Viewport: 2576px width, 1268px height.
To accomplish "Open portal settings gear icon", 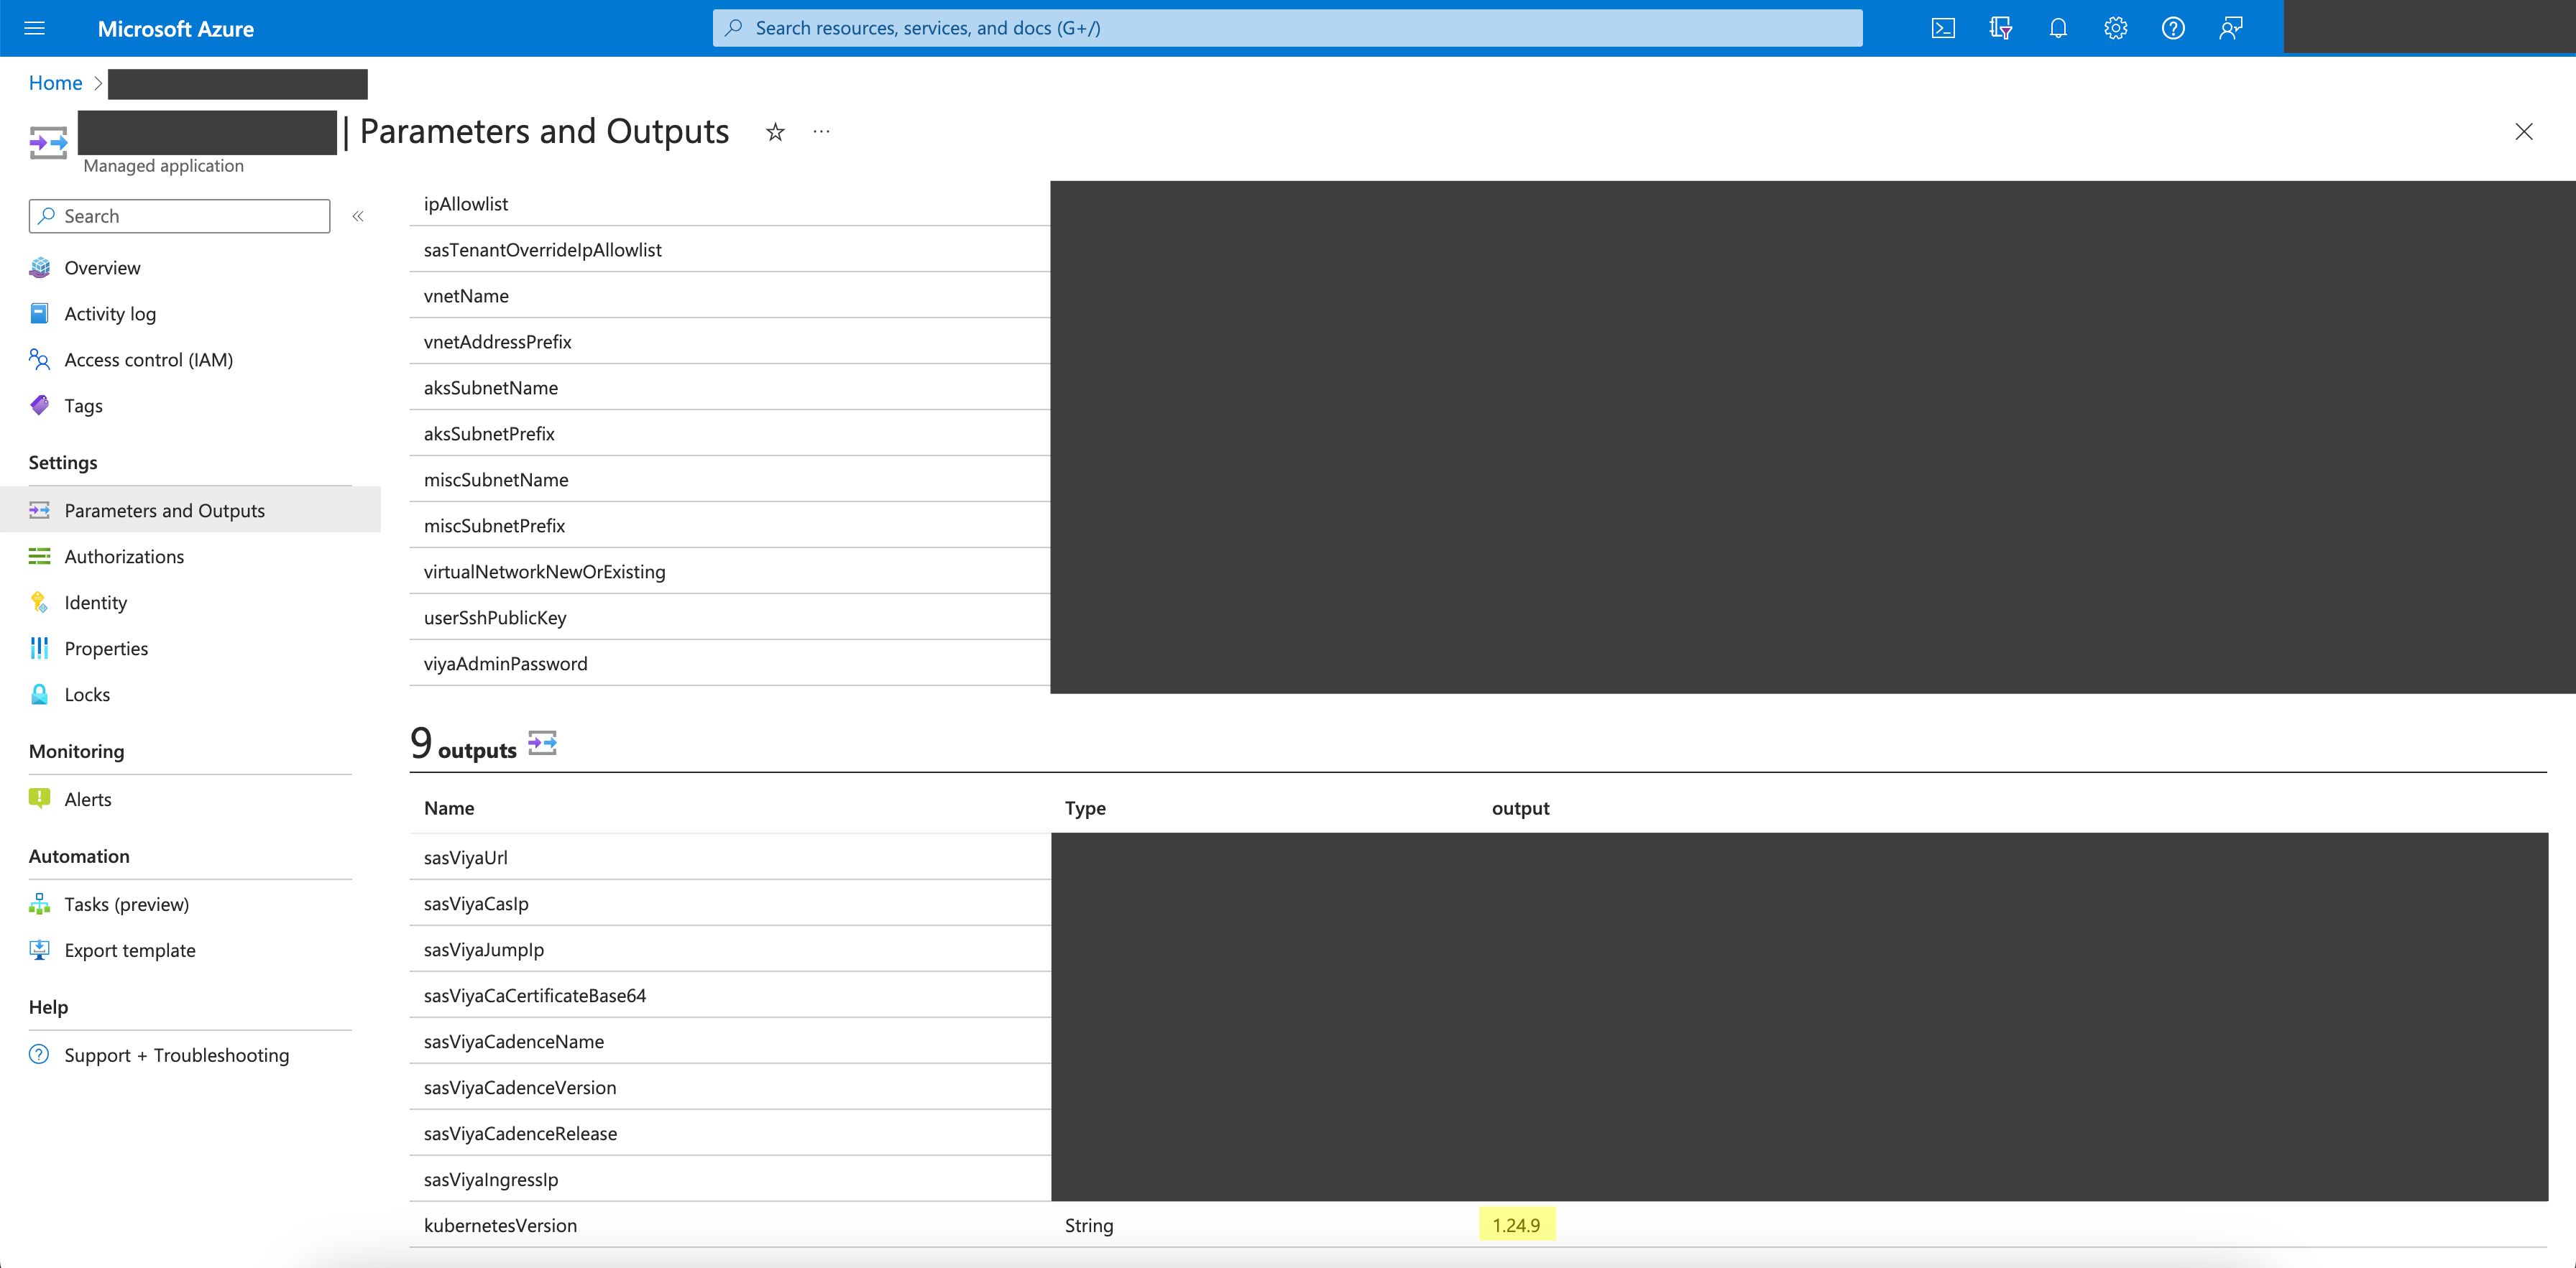I will coord(2115,28).
